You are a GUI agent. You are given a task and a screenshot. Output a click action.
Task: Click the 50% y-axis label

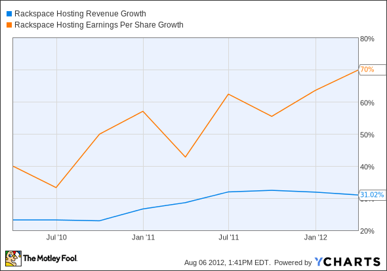click(367, 135)
